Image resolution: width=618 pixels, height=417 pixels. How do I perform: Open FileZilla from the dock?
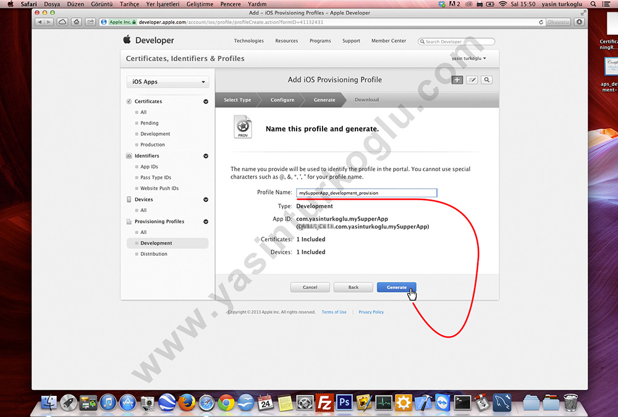click(x=324, y=403)
